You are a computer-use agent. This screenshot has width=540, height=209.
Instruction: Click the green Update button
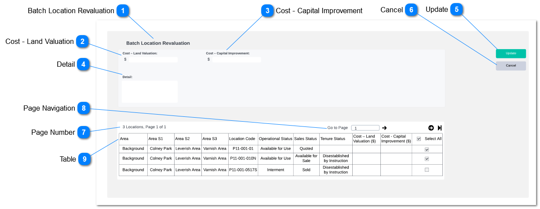(511, 54)
